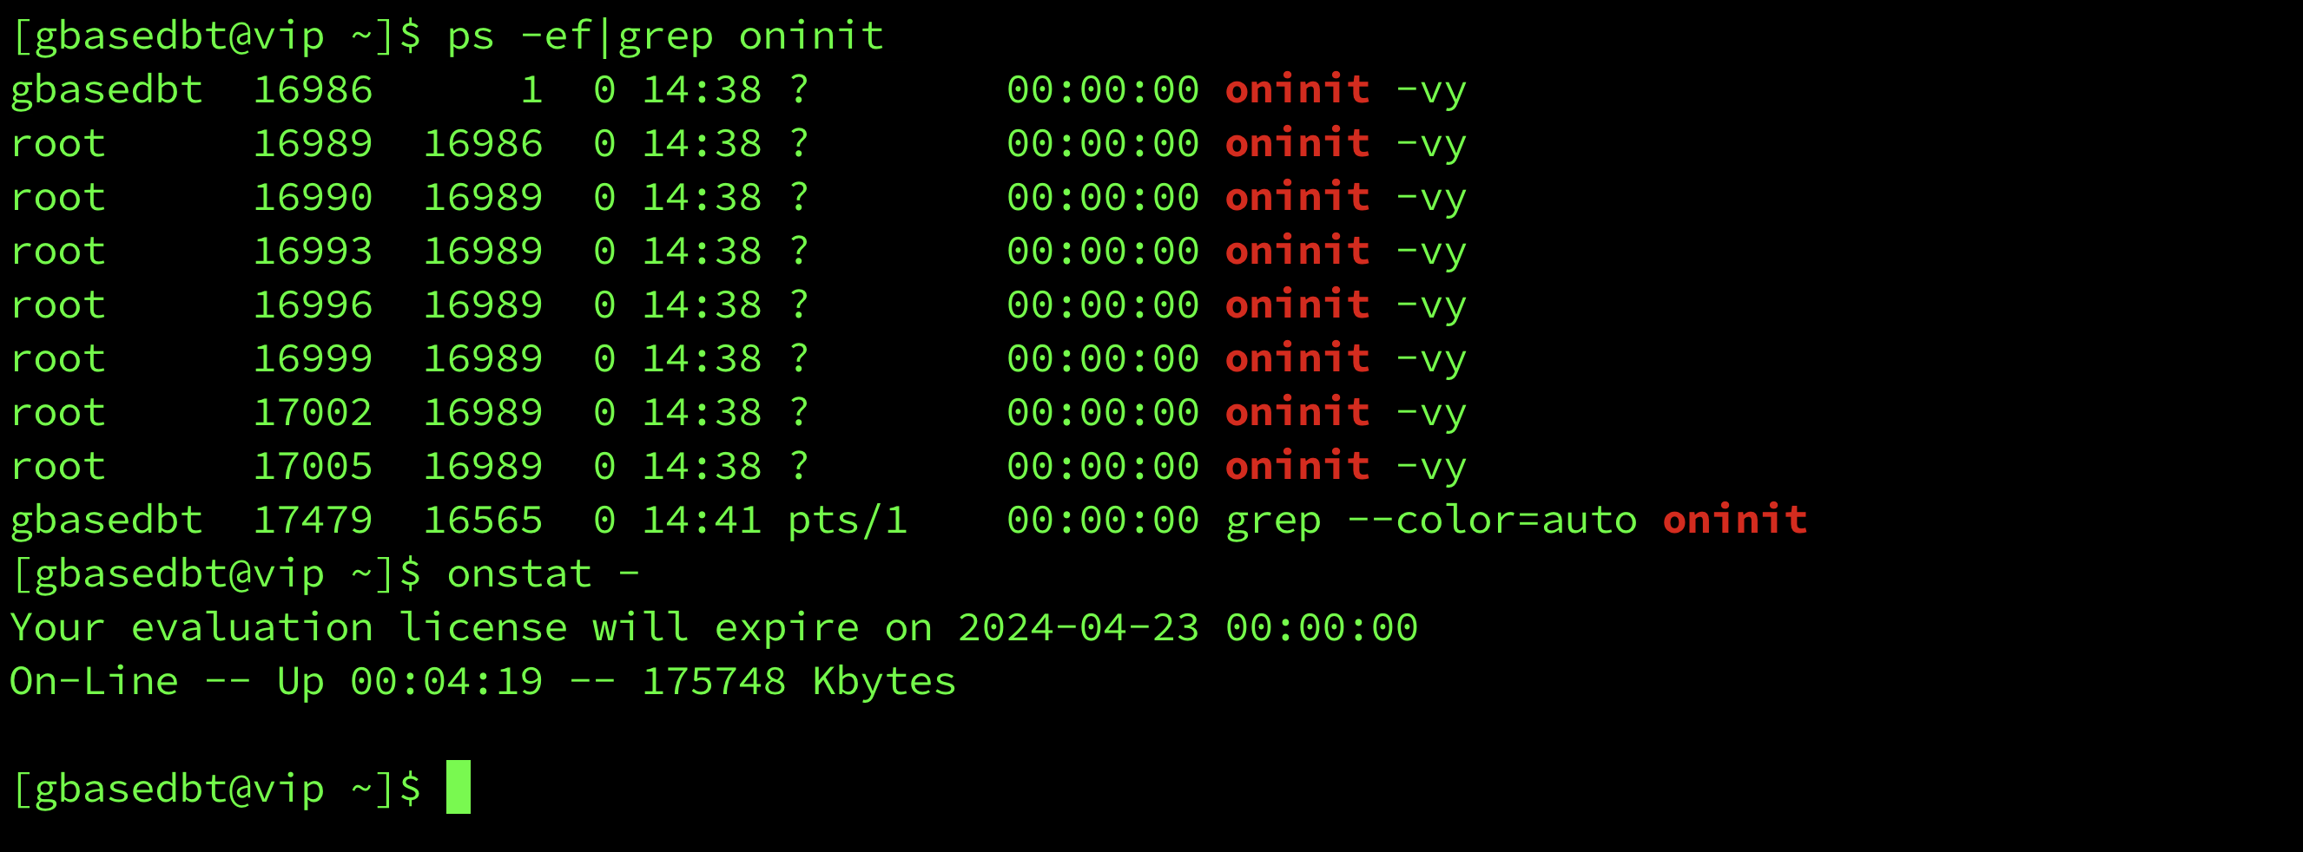Click the 'ps -ef|grep oninit' command text

click(x=665, y=37)
